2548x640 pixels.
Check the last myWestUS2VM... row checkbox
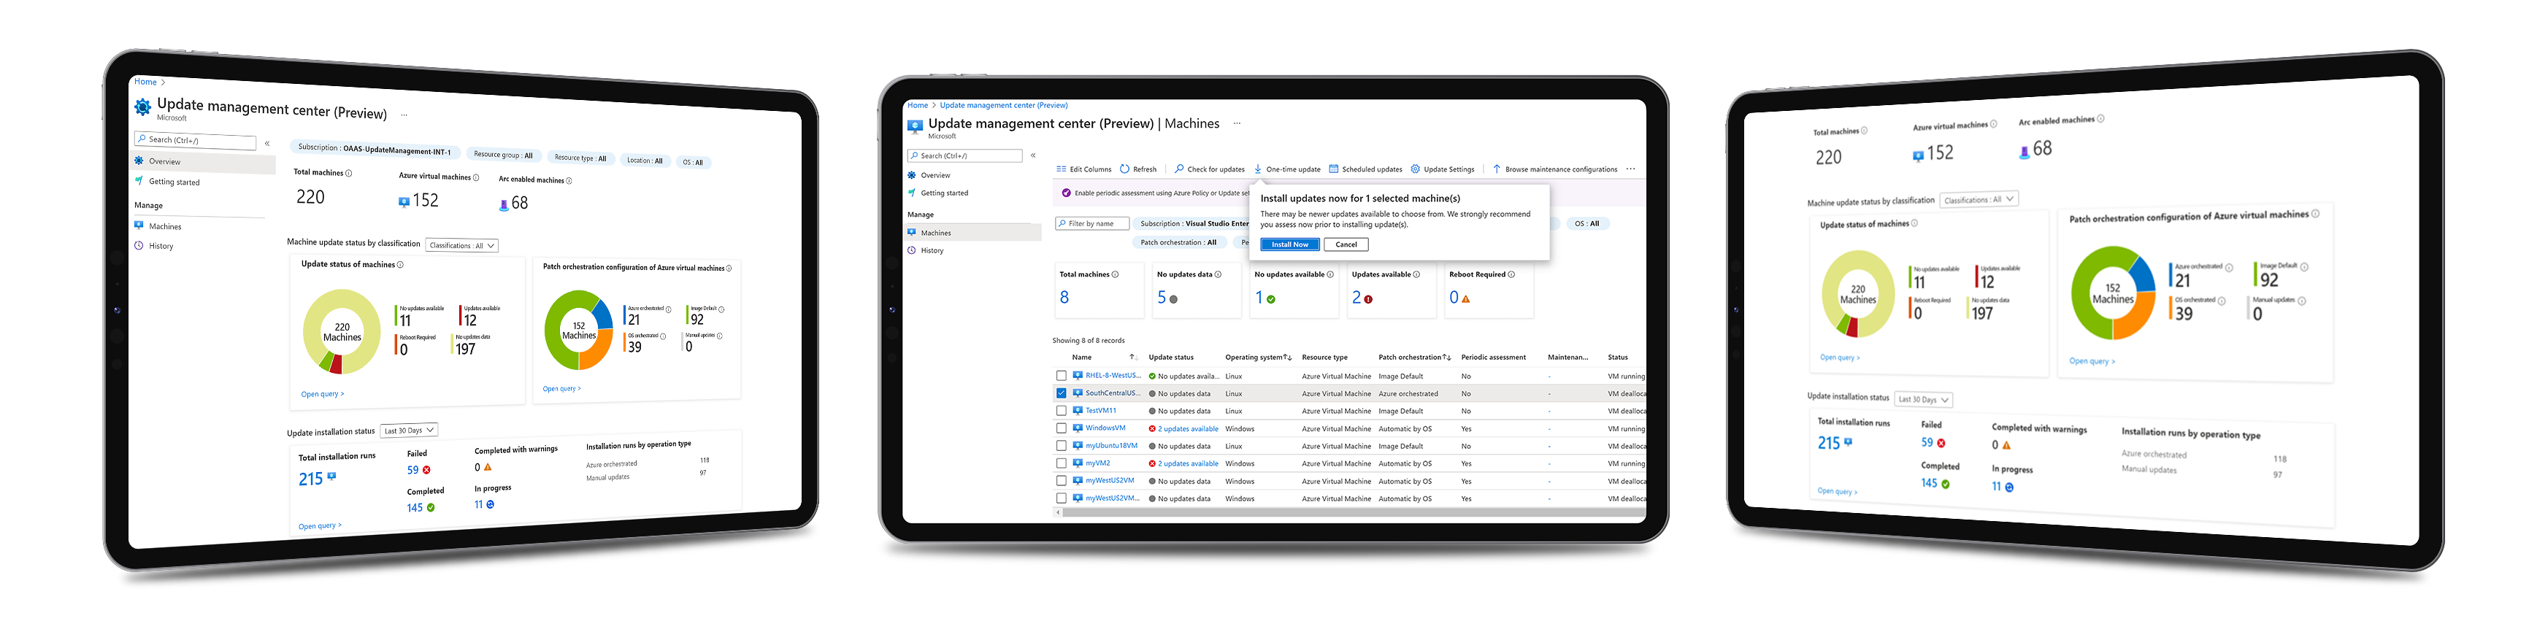pyautogui.click(x=1062, y=498)
